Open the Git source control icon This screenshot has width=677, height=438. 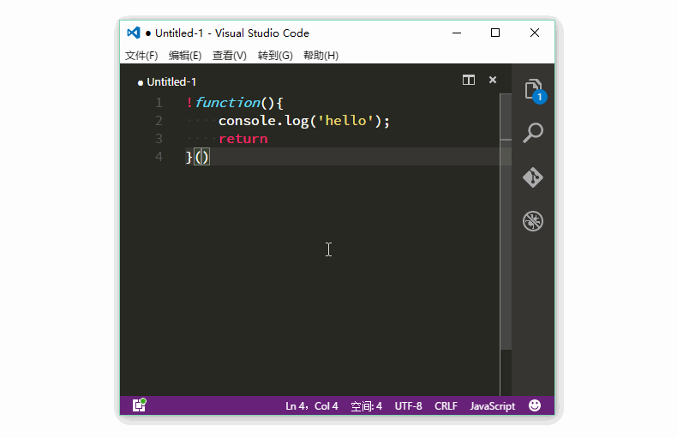[533, 177]
